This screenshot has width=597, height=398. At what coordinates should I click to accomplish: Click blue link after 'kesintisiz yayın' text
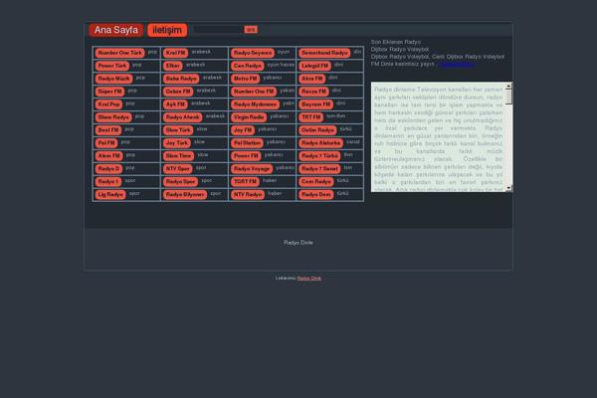coord(457,64)
